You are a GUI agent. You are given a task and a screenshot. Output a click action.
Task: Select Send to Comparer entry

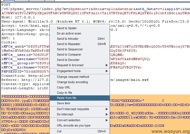point(80,54)
